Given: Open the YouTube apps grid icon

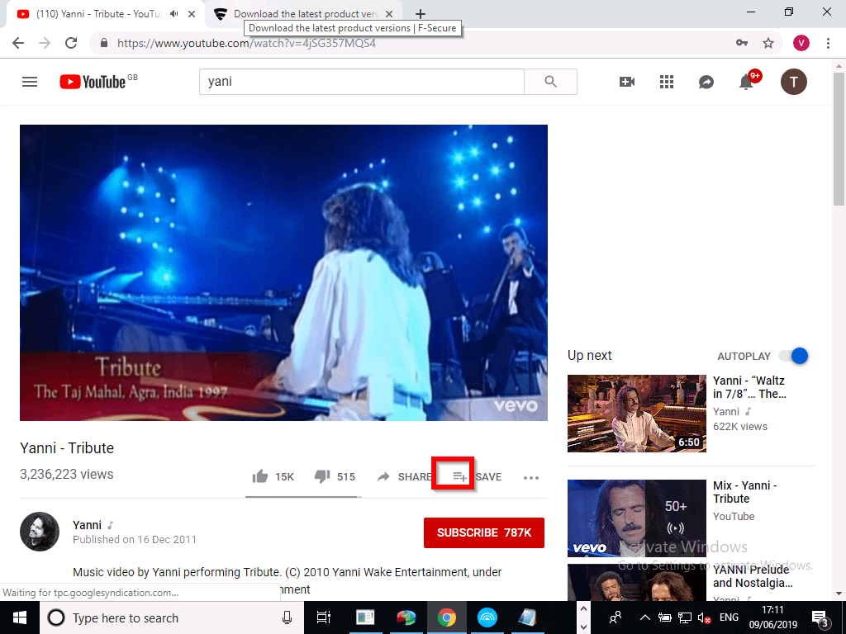Looking at the screenshot, I should [667, 82].
